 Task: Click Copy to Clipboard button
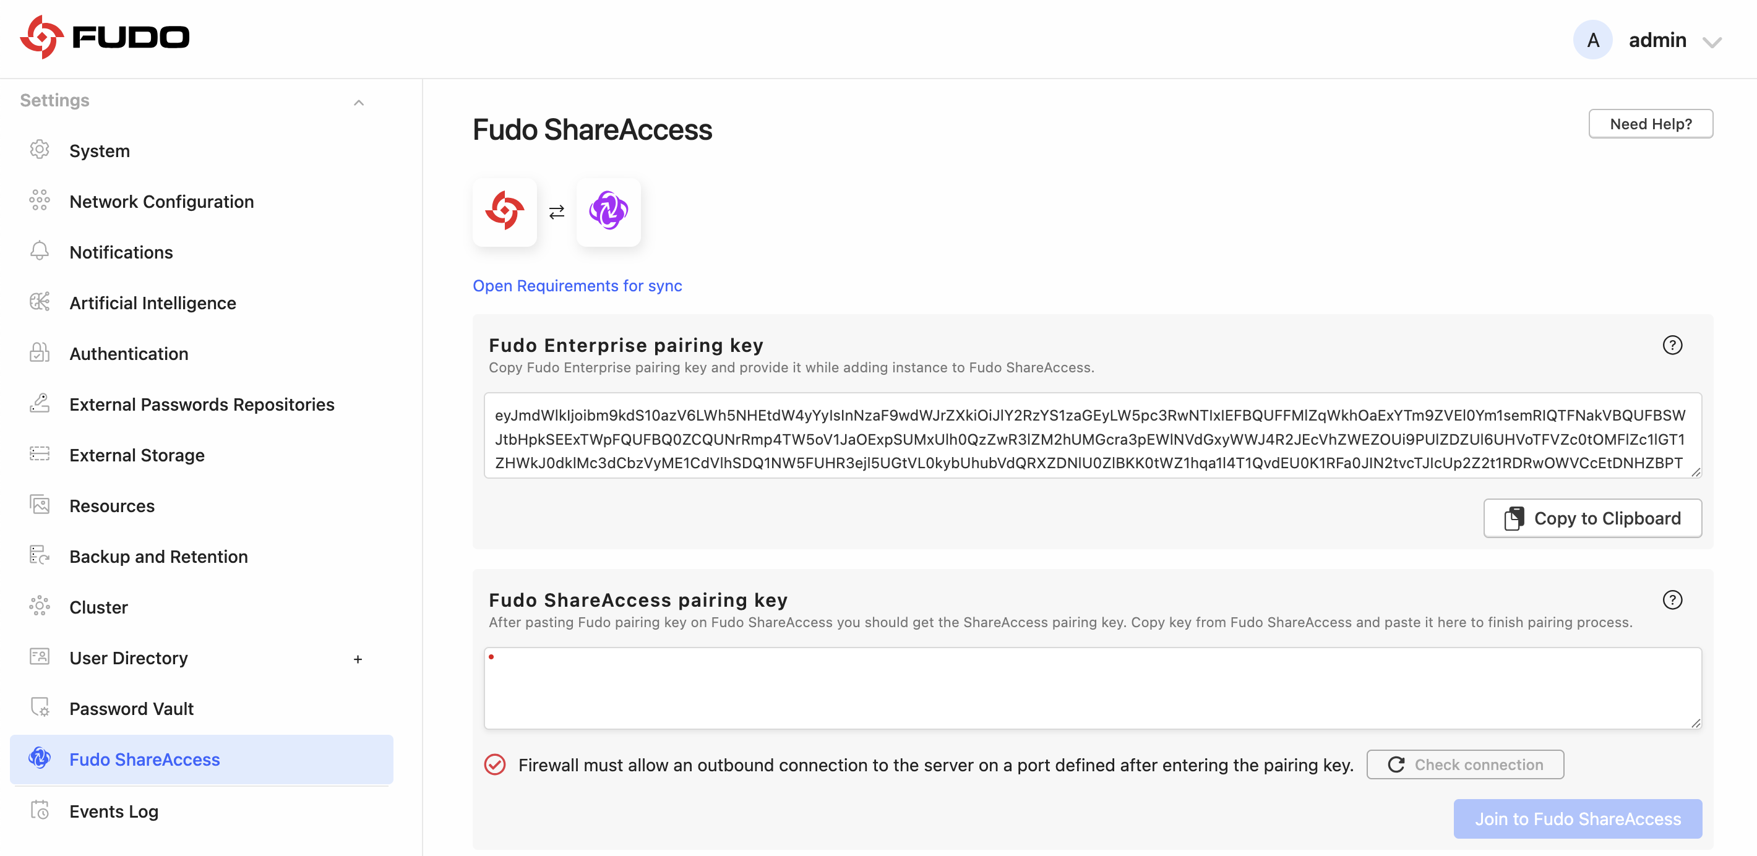pos(1592,518)
